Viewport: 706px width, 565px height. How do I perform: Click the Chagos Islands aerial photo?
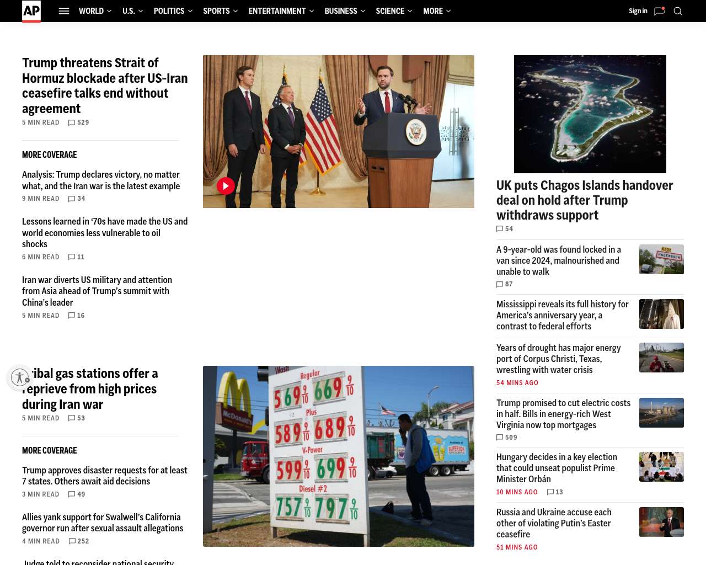click(x=590, y=114)
